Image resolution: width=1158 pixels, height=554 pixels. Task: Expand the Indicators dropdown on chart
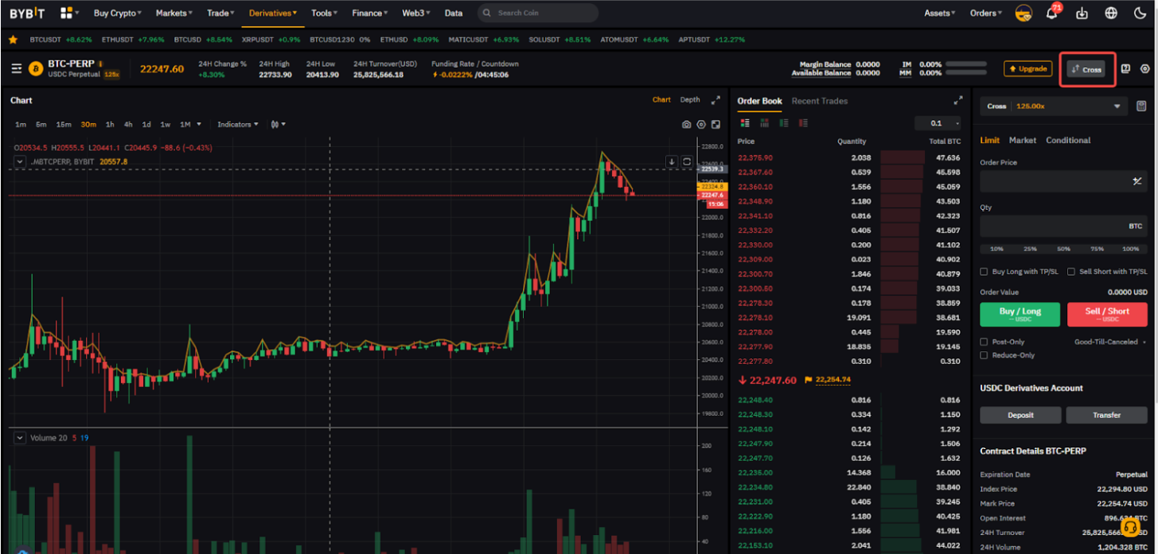(x=237, y=125)
